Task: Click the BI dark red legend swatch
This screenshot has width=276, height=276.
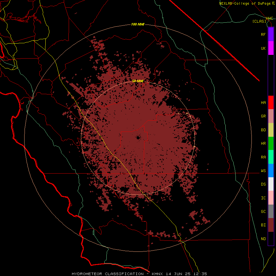Action: coord(271,225)
